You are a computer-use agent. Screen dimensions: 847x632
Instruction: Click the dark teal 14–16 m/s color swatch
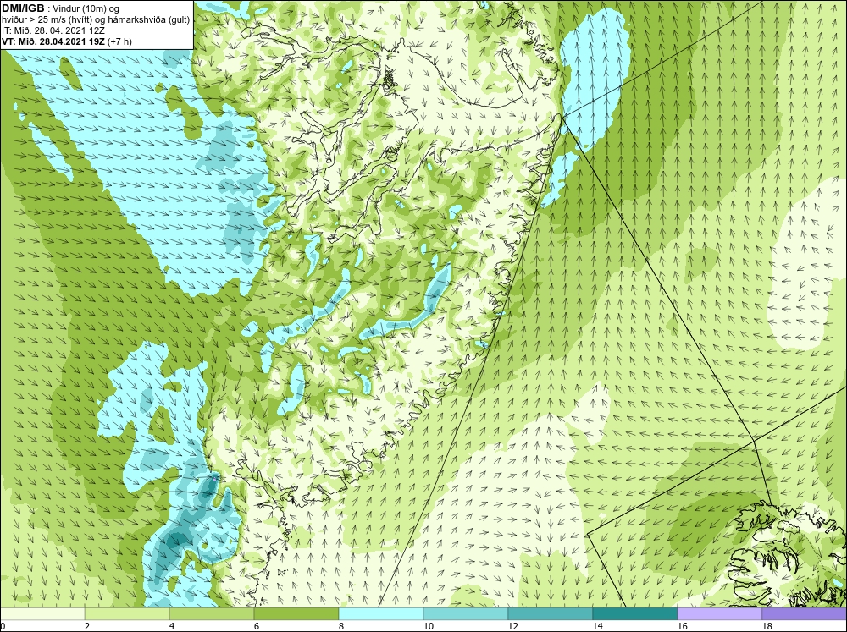point(634,613)
